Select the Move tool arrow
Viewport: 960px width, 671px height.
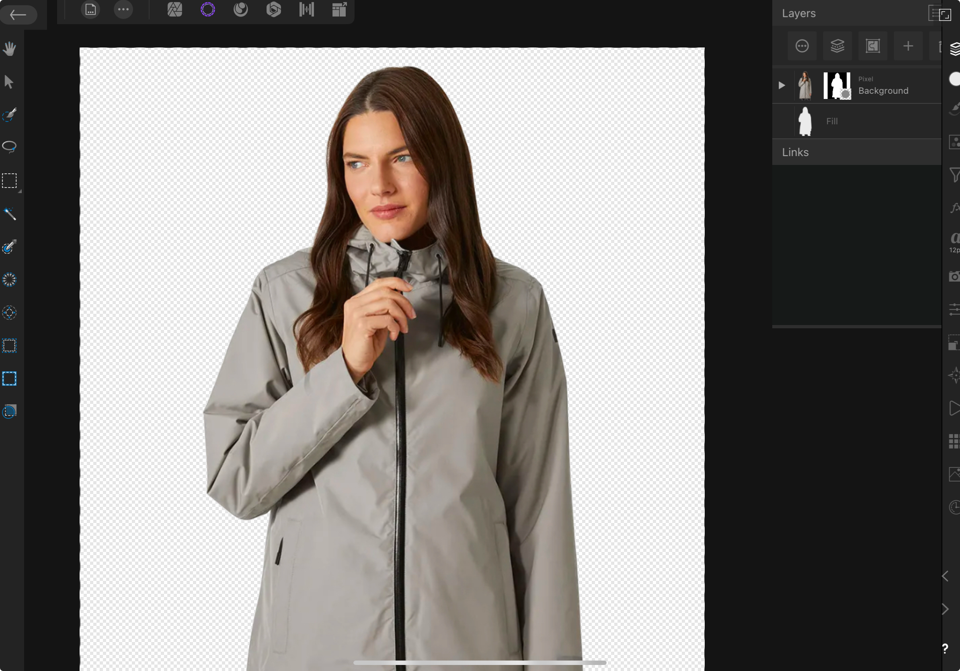pos(9,82)
